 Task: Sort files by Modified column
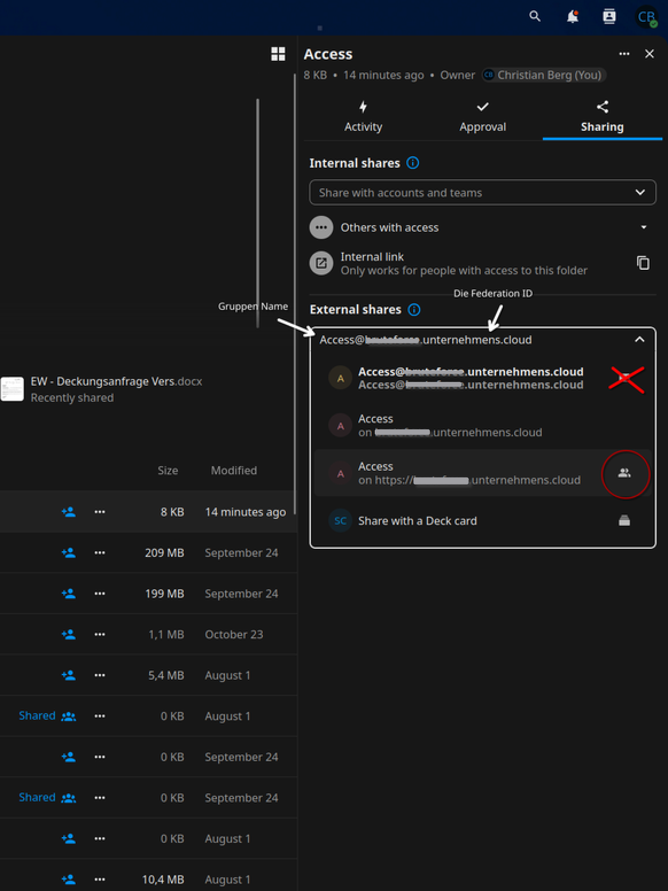click(234, 471)
